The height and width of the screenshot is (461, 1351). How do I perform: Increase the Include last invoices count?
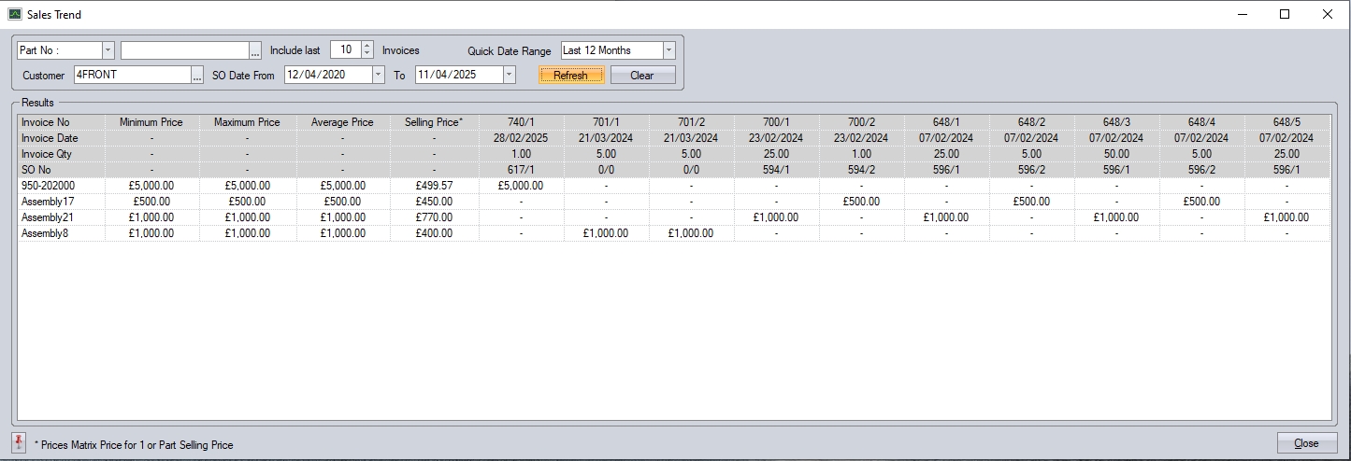pos(367,47)
